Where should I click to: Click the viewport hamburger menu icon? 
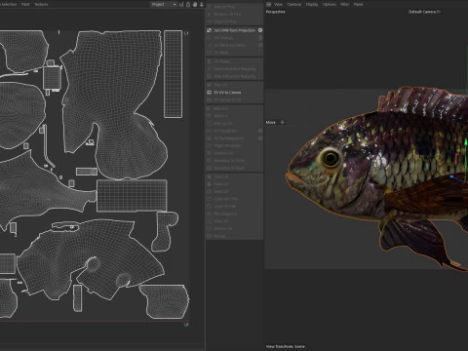click(268, 4)
